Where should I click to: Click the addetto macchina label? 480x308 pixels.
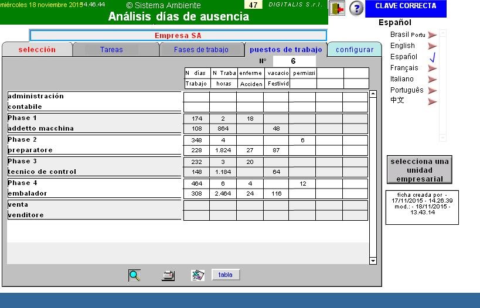pyautogui.click(x=40, y=128)
